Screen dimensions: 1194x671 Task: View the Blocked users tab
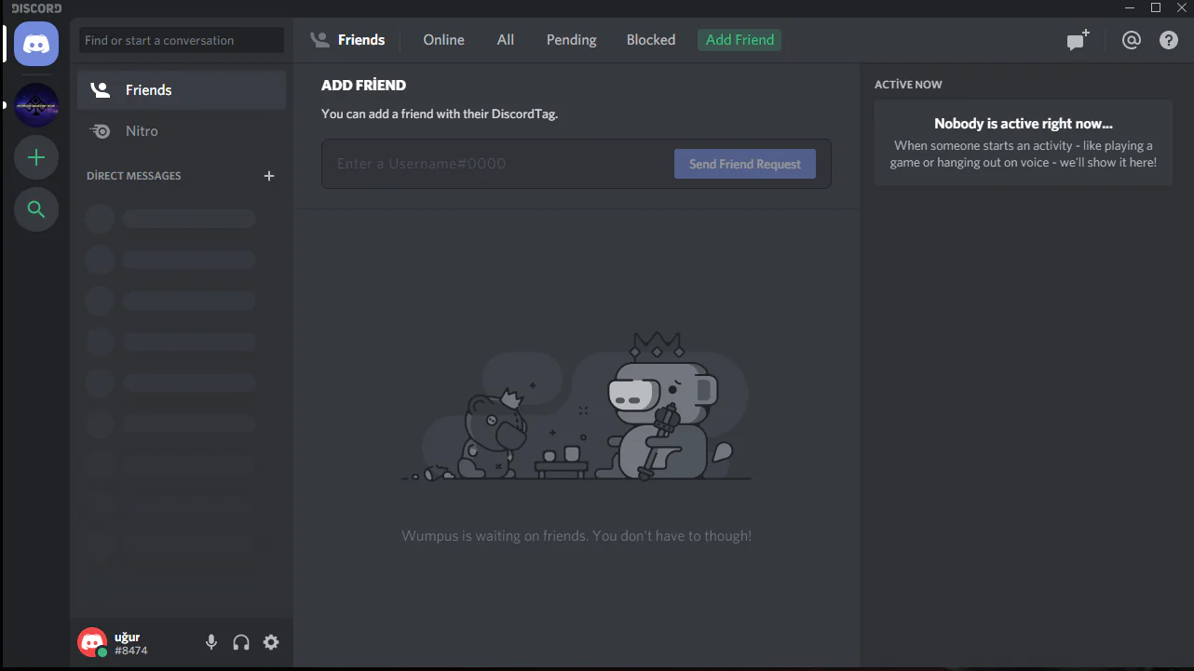(651, 40)
